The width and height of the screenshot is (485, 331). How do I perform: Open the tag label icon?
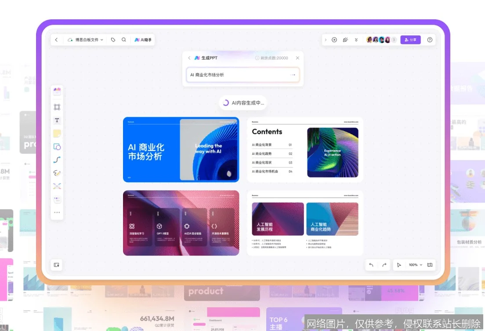pyautogui.click(x=113, y=40)
